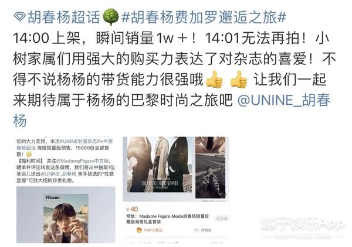
Task: Tap the diamond super-topic icon
Action: [x=20, y=18]
